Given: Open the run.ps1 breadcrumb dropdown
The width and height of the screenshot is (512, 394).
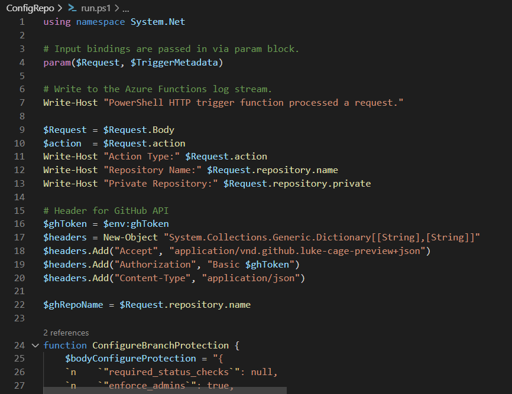Looking at the screenshot, I should point(97,9).
